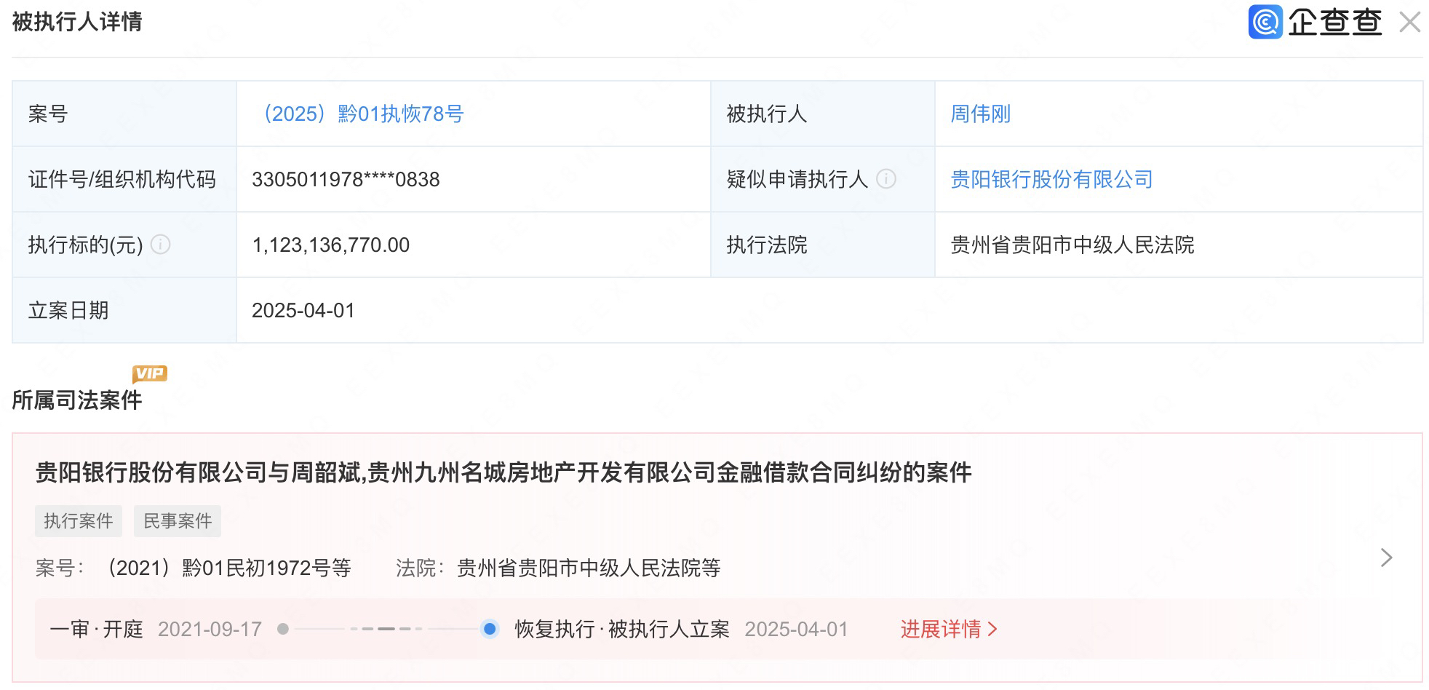Viewport: 1429px width, 690px height.
Task: Open the info icon beside 疑似申请执行人
Action: coord(885,179)
